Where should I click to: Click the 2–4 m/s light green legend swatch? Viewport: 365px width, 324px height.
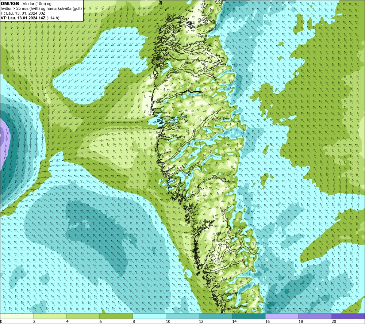click(x=50, y=316)
